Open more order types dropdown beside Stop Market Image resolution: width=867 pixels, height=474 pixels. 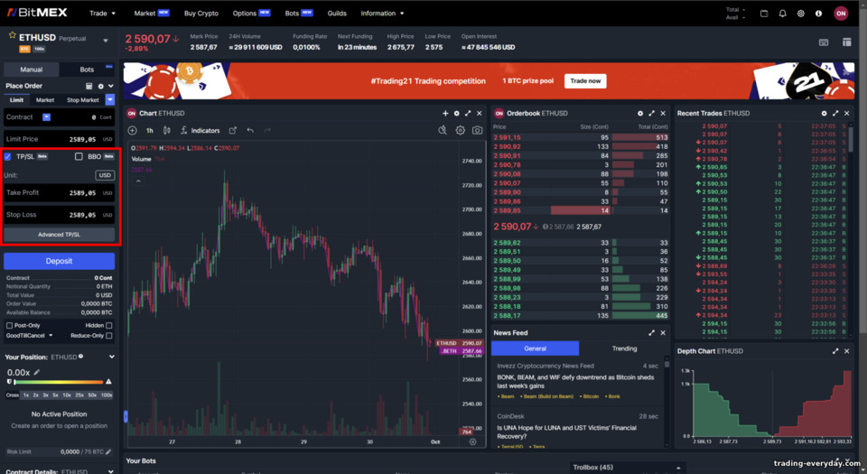[x=110, y=100]
